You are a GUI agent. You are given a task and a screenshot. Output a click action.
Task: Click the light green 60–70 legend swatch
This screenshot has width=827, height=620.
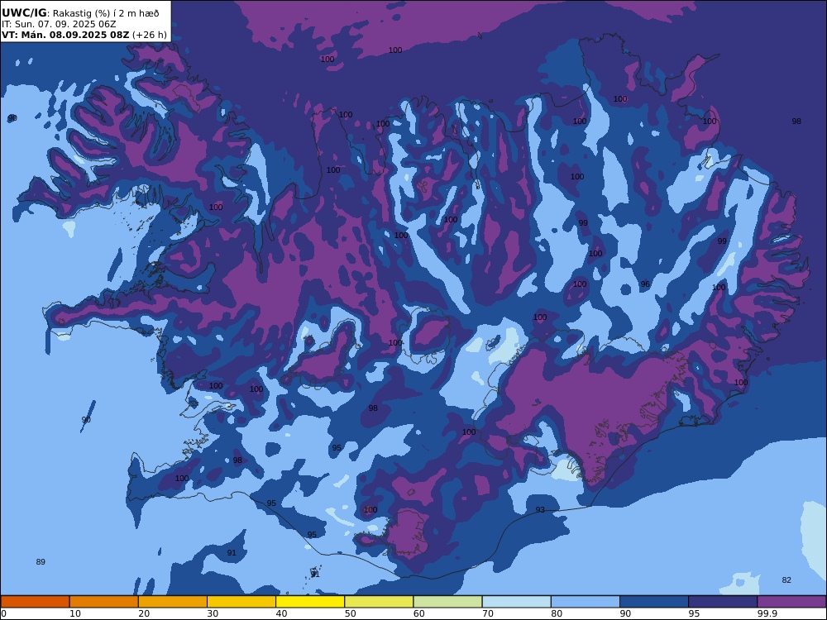click(x=447, y=602)
